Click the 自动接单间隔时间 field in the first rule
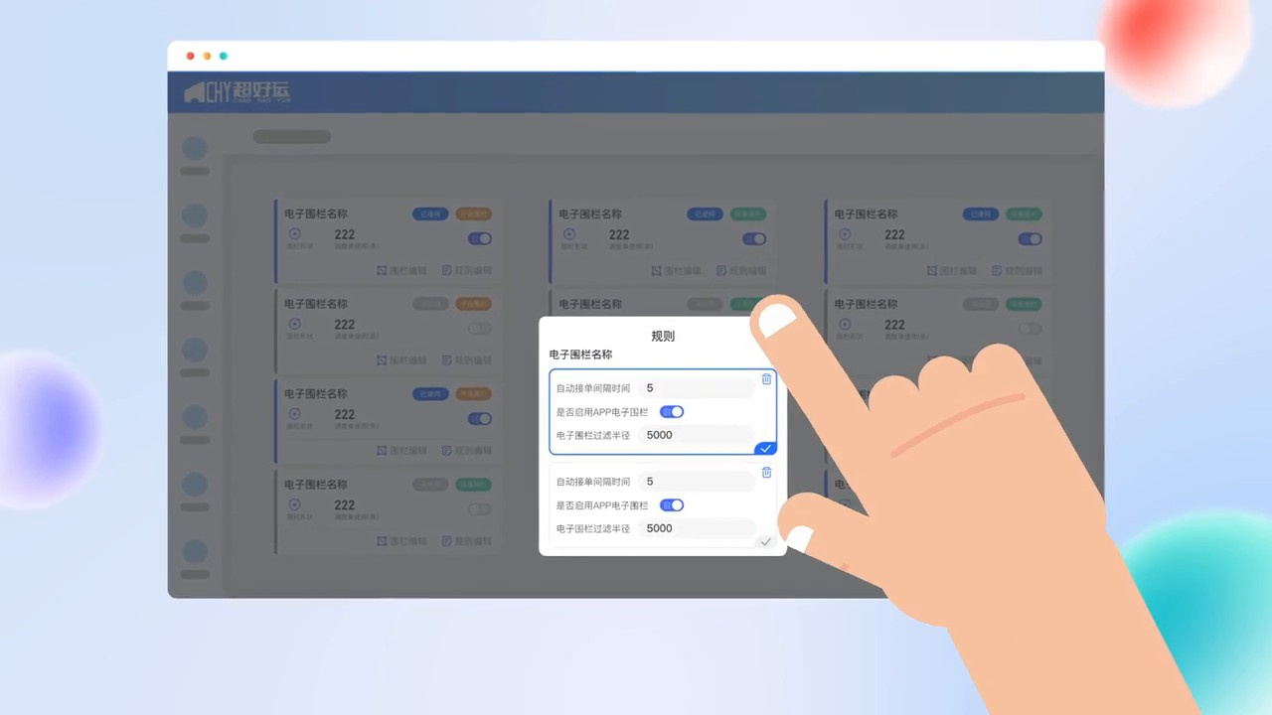The height and width of the screenshot is (715, 1272). click(696, 388)
